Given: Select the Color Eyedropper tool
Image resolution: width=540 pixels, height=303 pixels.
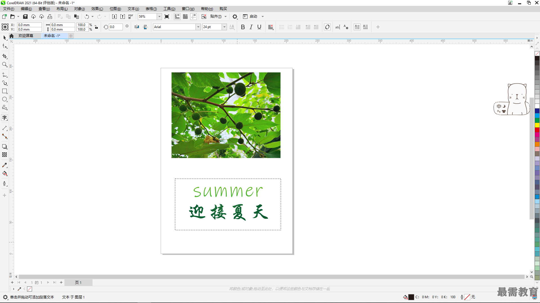Looking at the screenshot, I should click(4, 165).
